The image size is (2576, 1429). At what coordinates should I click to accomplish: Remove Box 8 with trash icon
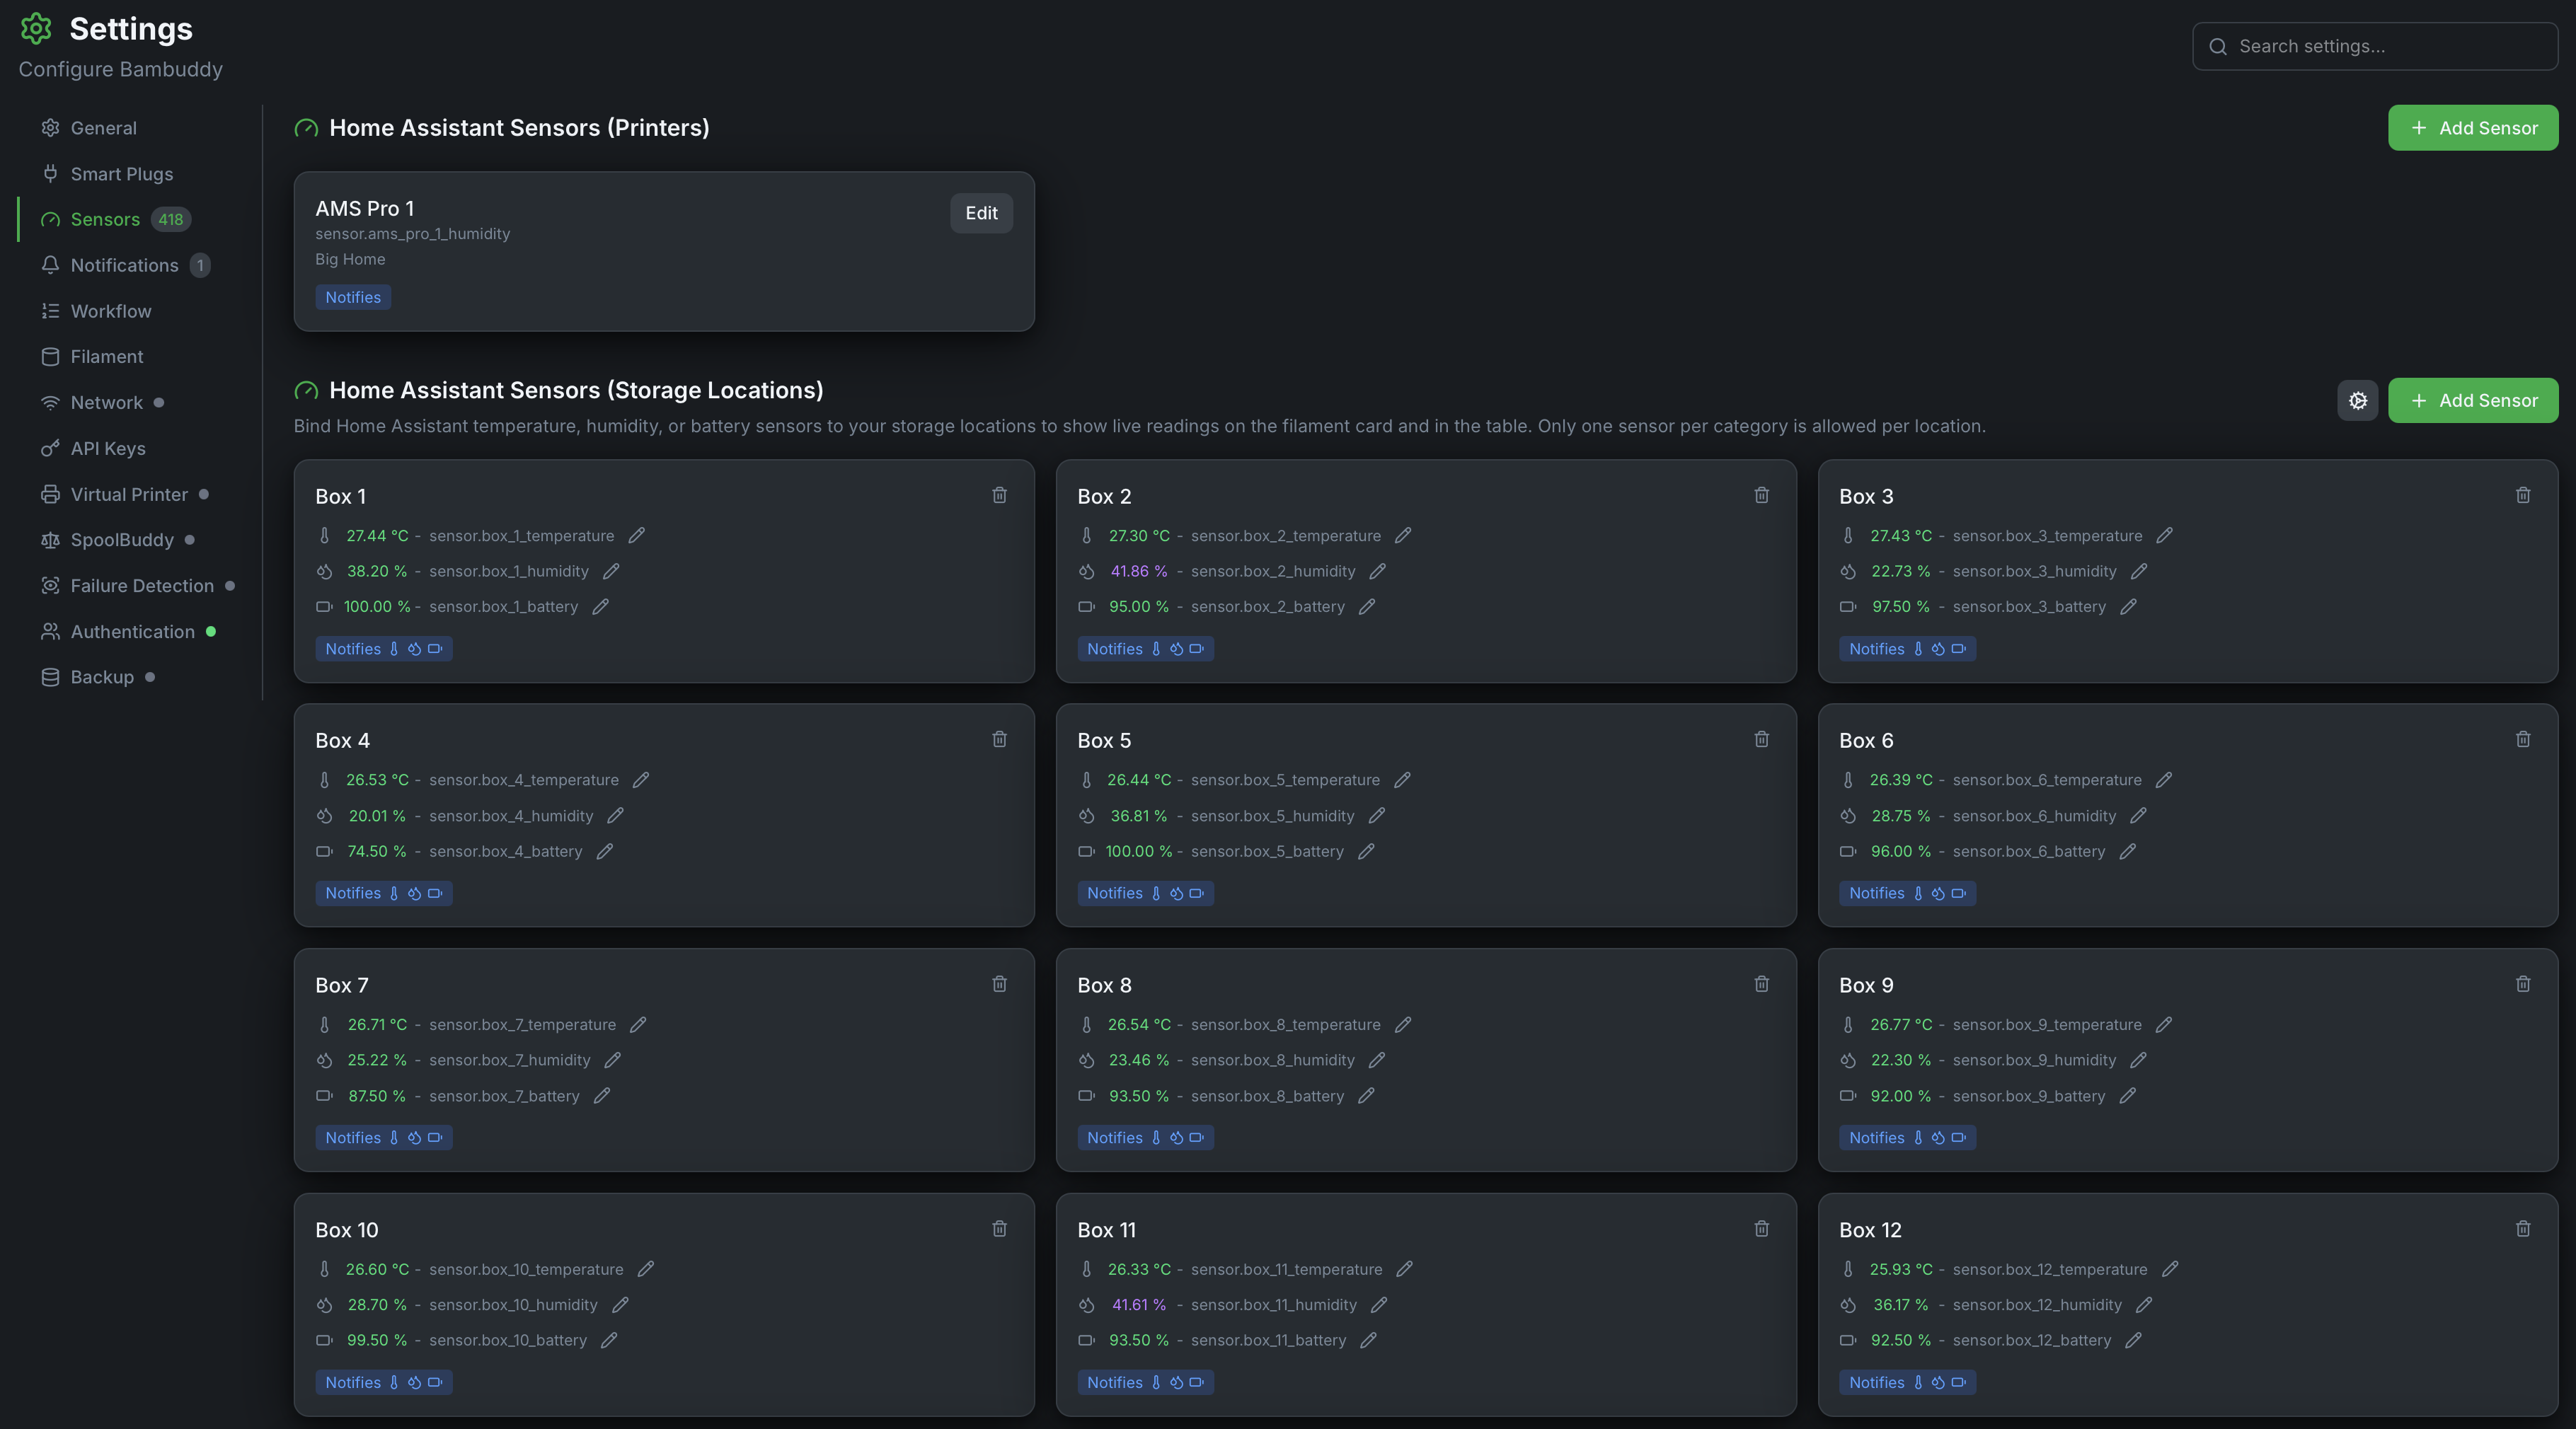(1761, 983)
